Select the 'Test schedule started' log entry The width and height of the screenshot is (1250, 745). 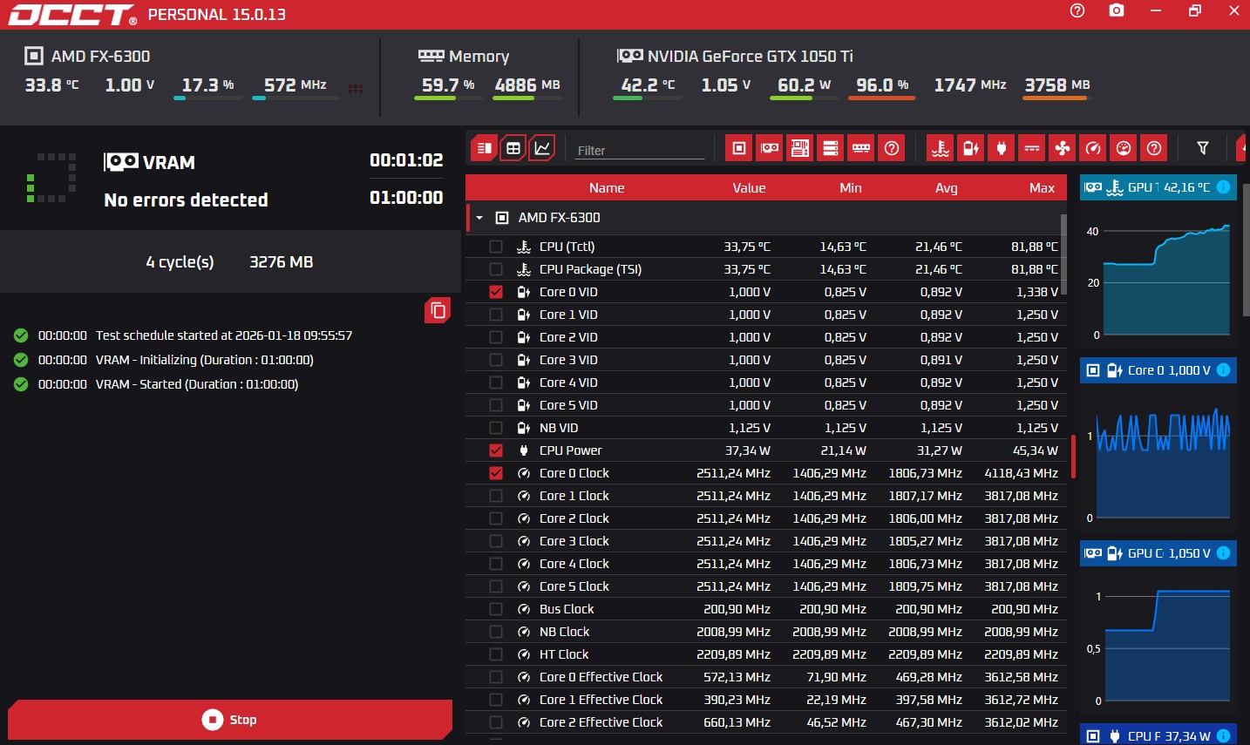coord(224,335)
